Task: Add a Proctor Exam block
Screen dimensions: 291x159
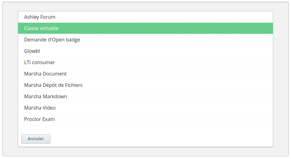Action: pyautogui.click(x=39, y=119)
